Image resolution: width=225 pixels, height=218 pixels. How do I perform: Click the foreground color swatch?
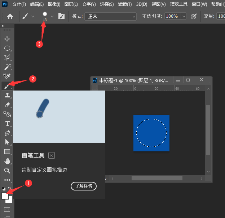click(x=5, y=196)
